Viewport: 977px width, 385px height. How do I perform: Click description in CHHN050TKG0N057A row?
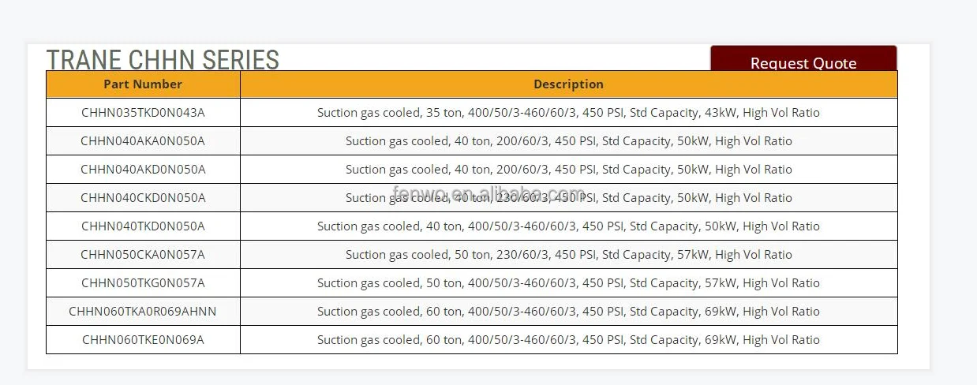pyautogui.click(x=568, y=283)
